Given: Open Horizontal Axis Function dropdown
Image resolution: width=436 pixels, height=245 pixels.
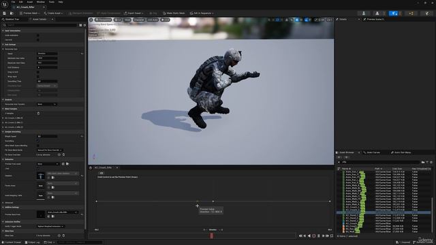Looking at the screenshot, I should [47, 104].
